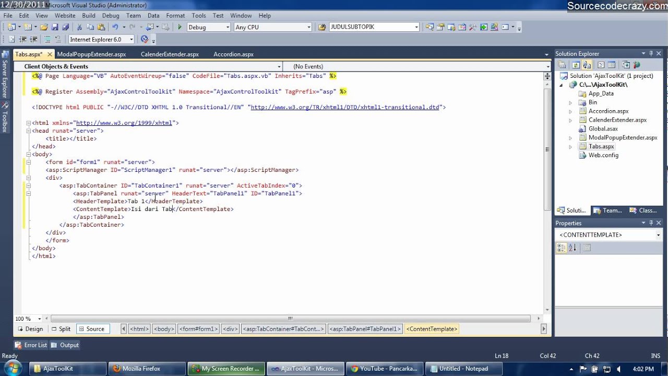The image size is (668, 376).
Task: Open the Team Explorer tab
Action: (x=607, y=210)
